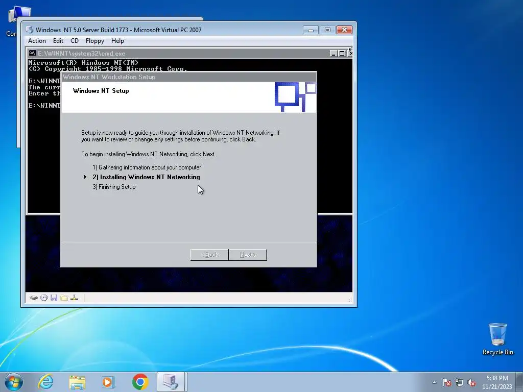Image resolution: width=523 pixels, height=392 pixels.
Task: Close the Virtual PC window
Action: [344, 30]
